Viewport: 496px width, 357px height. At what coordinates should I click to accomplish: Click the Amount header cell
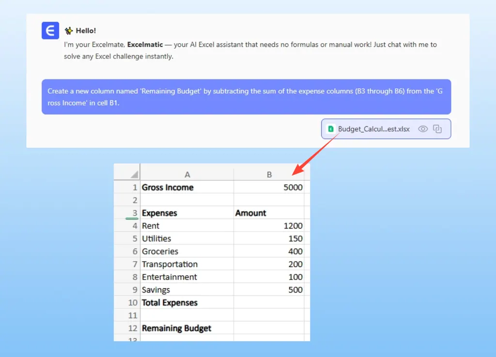click(269, 213)
